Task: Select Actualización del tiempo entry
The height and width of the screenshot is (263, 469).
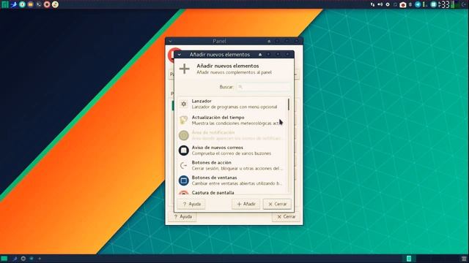Action: 233,120
